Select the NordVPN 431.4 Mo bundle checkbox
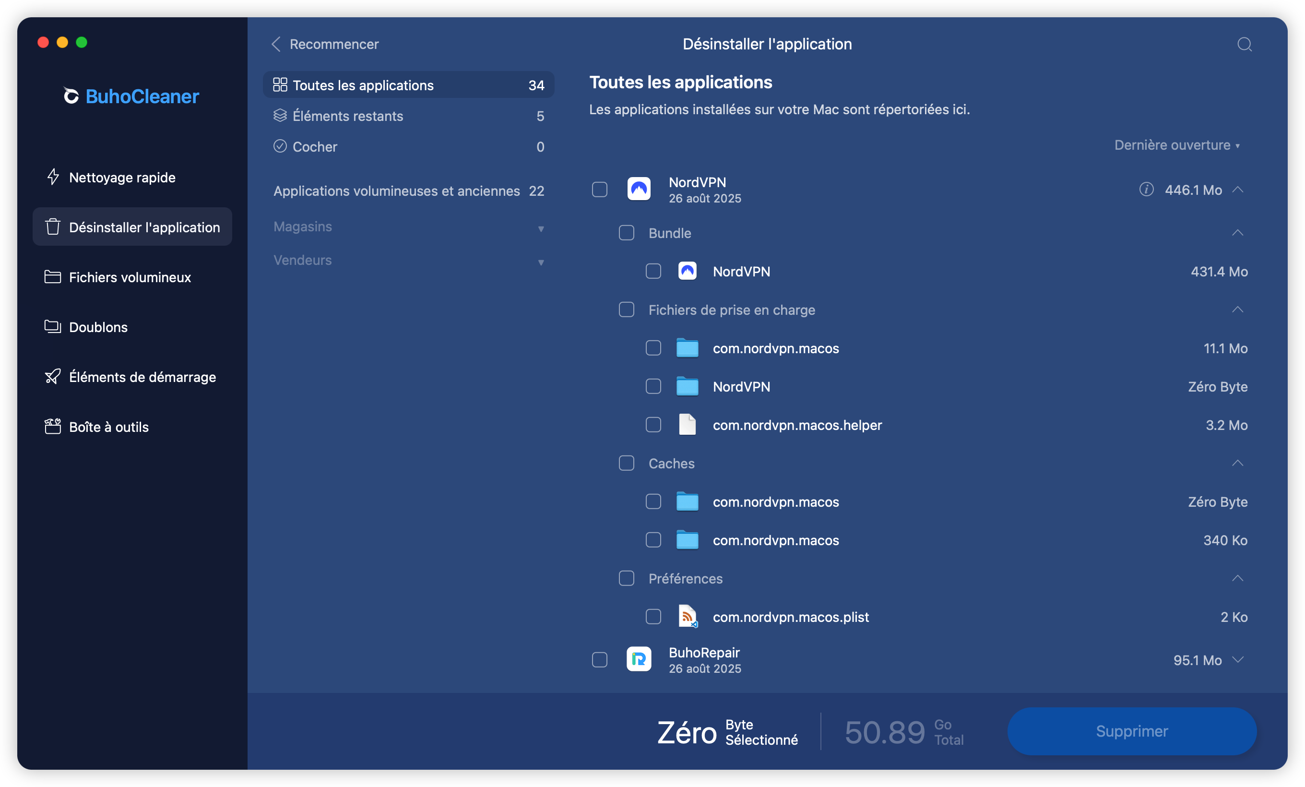 tap(653, 271)
